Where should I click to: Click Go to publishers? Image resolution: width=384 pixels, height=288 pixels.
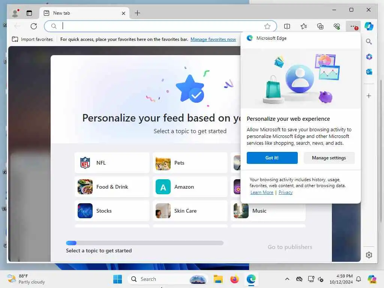[290, 247]
